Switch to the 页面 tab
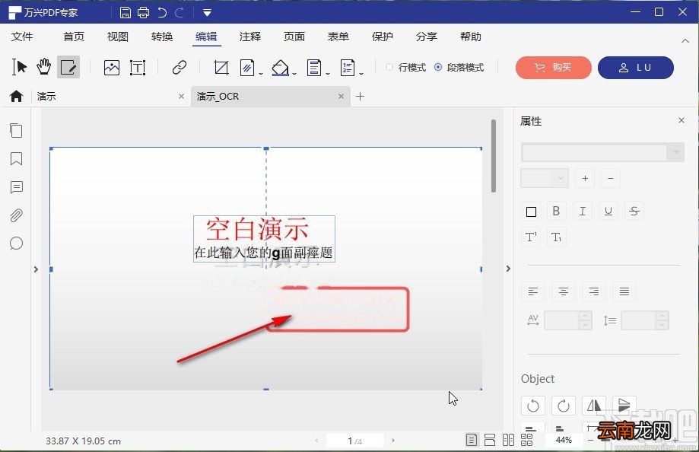Screen dimensions: 699x452 [294, 37]
